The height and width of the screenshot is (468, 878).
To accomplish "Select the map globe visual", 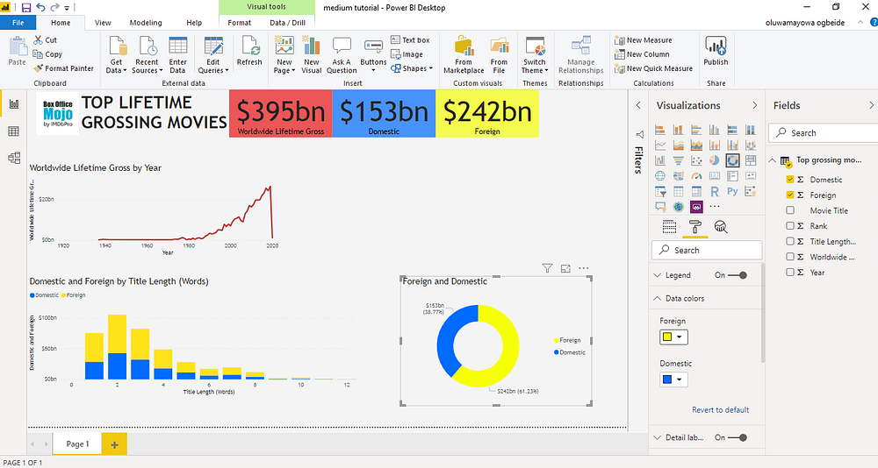I will coord(660,175).
